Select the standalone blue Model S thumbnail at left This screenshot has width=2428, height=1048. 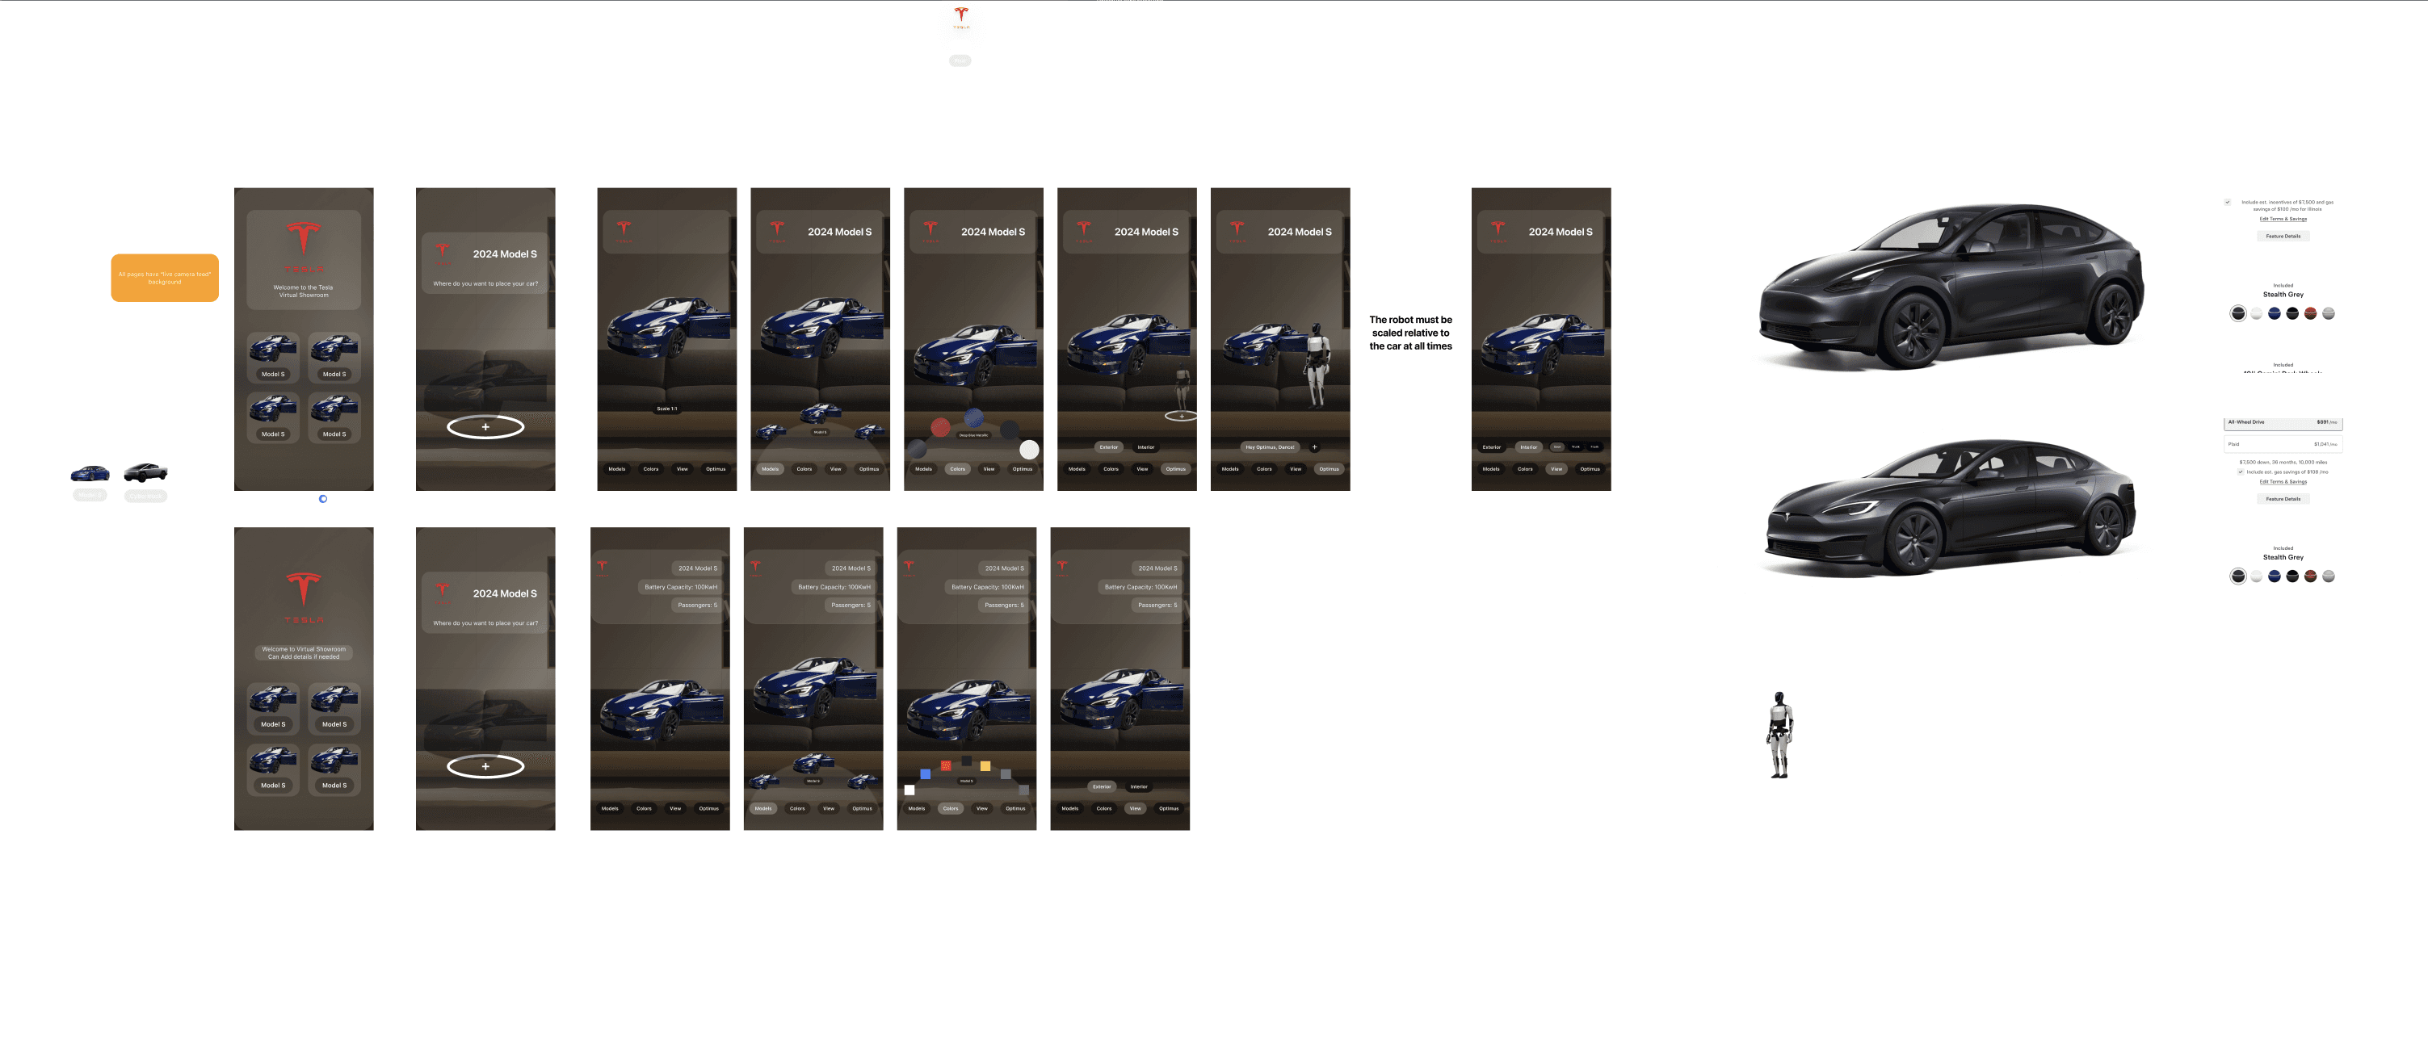[x=90, y=473]
